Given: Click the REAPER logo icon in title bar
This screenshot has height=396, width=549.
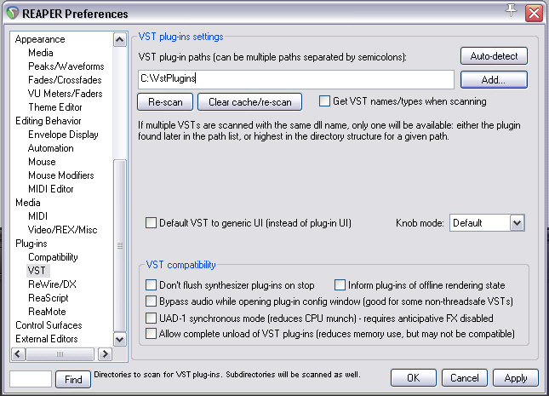Looking at the screenshot, I should pyautogui.click(x=13, y=14).
